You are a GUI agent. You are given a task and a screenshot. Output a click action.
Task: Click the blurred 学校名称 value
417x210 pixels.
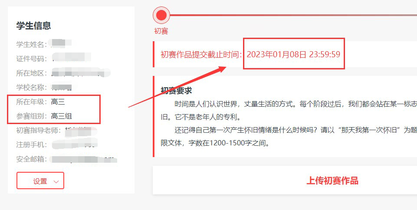pos(62,87)
